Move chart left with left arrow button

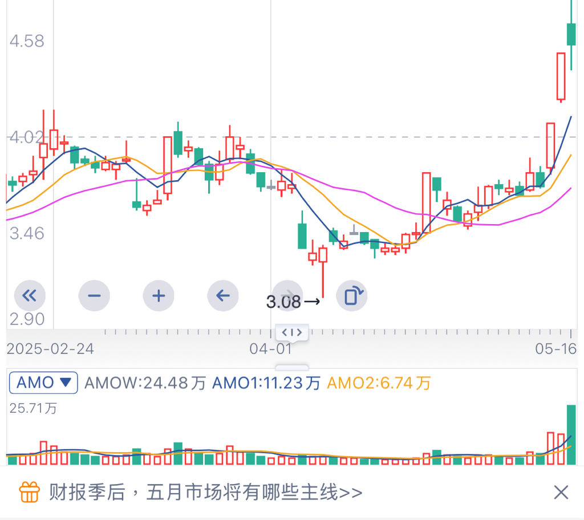coord(223,296)
